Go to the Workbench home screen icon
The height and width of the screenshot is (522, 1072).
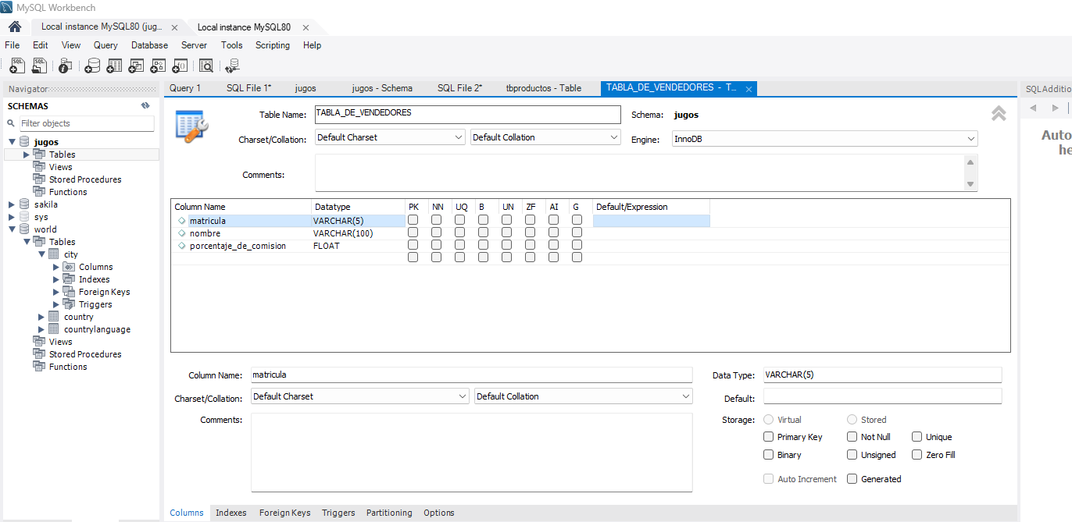15,27
